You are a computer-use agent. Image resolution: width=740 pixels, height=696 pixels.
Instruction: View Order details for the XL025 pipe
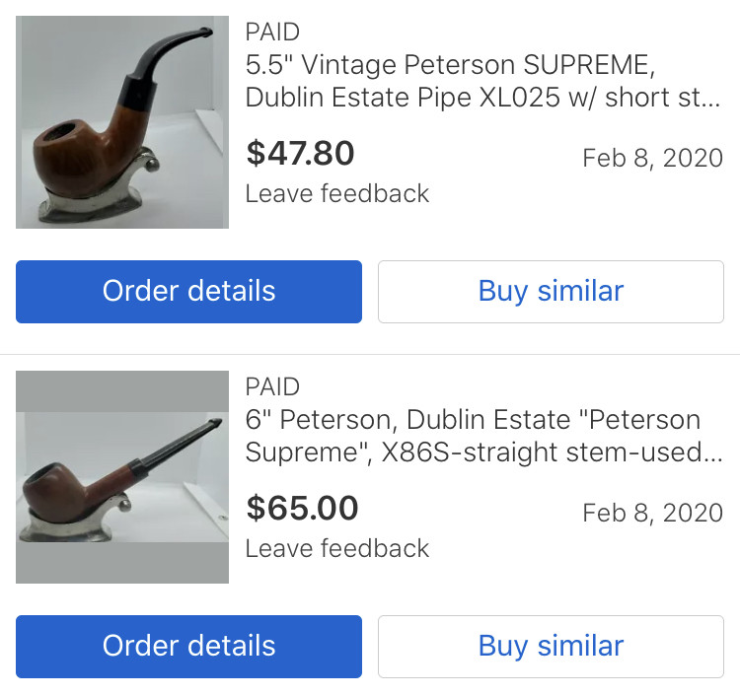pos(188,291)
